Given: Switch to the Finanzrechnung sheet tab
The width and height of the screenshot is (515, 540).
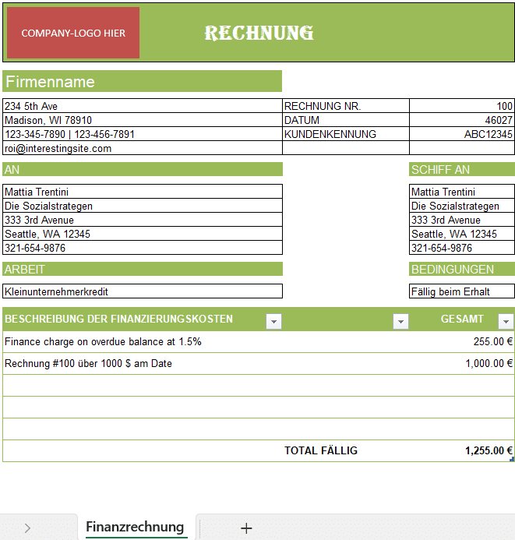Looking at the screenshot, I should pyautogui.click(x=135, y=527).
